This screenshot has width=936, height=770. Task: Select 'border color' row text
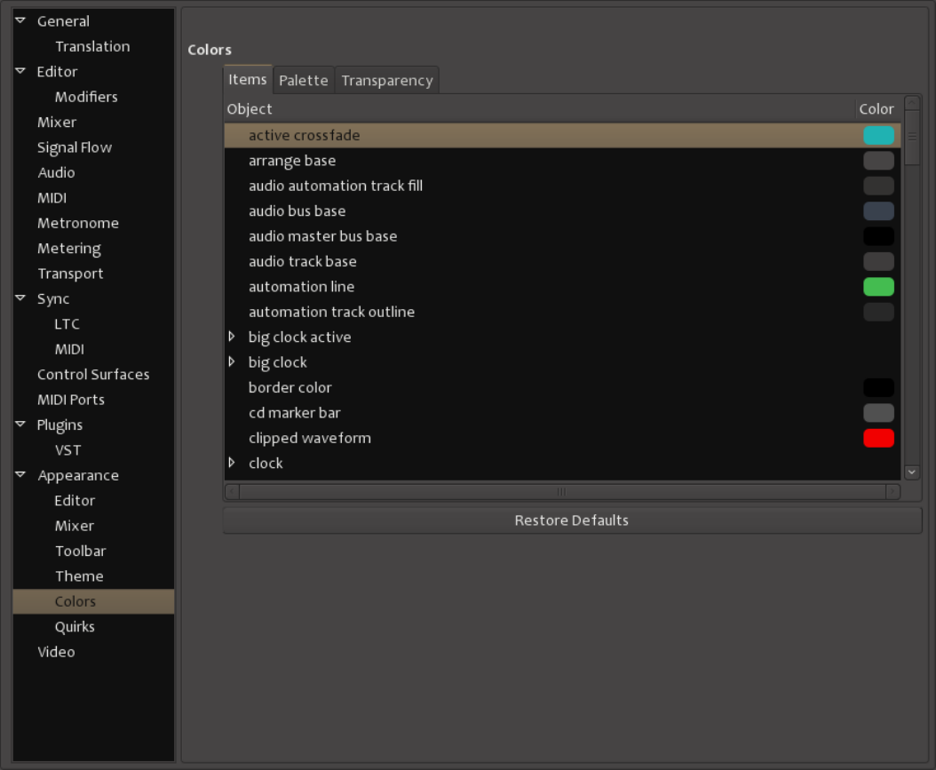click(x=290, y=387)
